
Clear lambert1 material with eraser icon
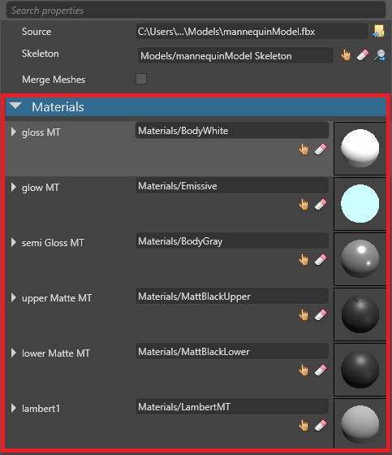click(x=321, y=426)
